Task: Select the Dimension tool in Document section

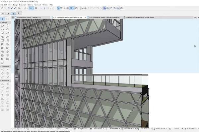Action: [3, 84]
